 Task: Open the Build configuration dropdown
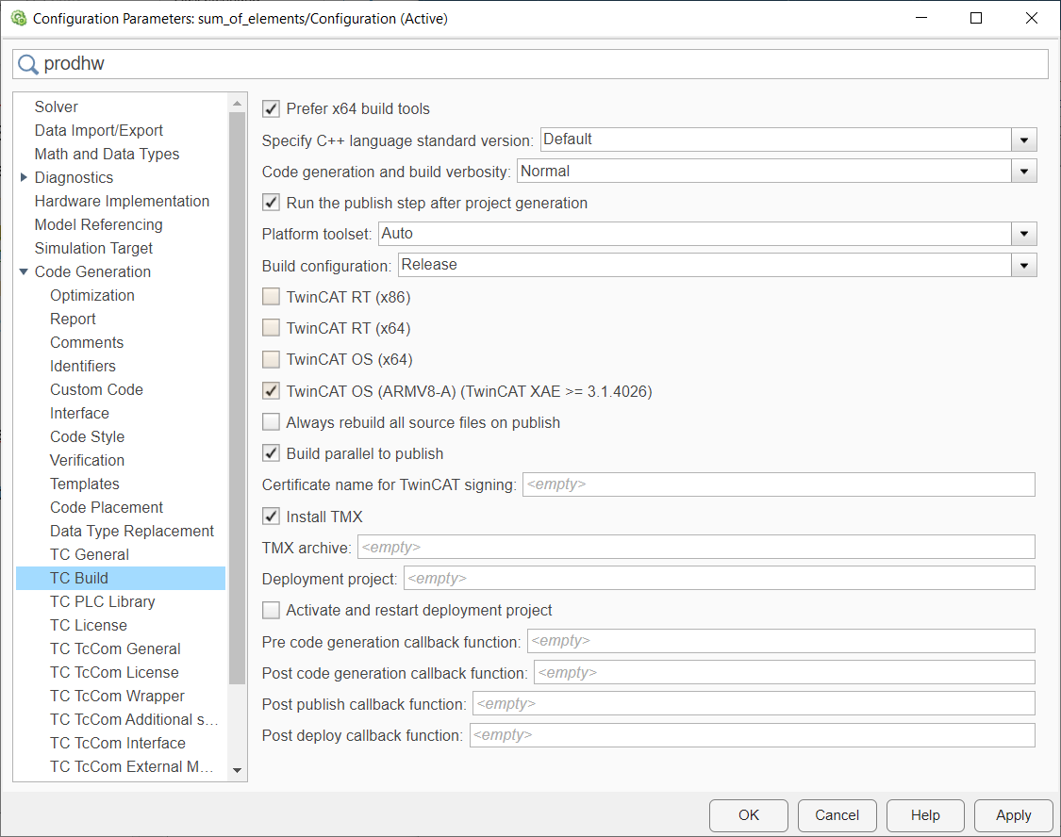(1024, 265)
